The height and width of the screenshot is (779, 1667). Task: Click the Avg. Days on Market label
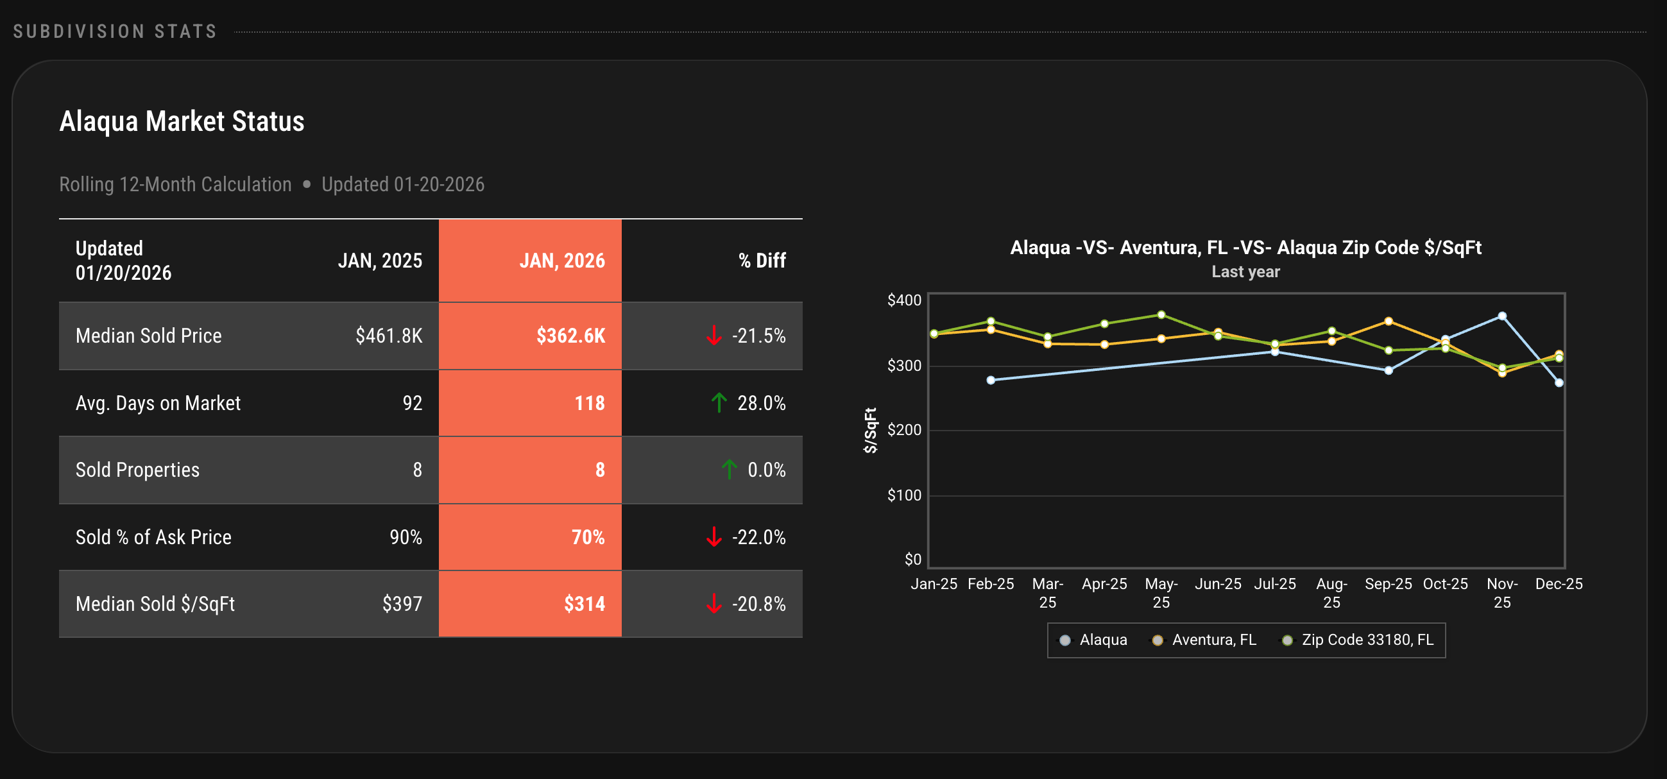(x=158, y=403)
